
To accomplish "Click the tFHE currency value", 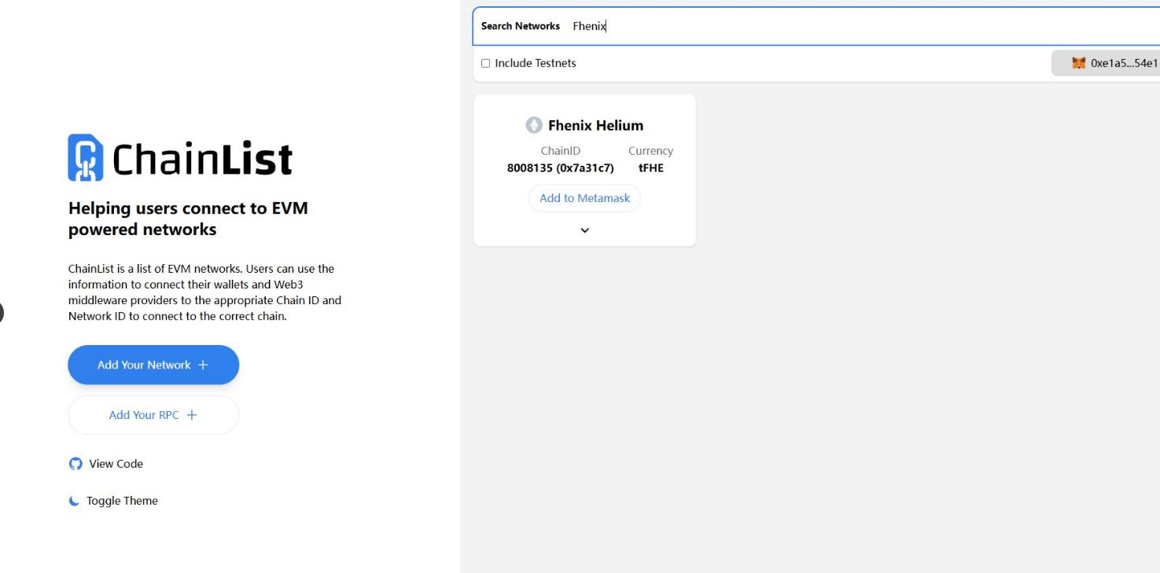I will click(x=651, y=167).
